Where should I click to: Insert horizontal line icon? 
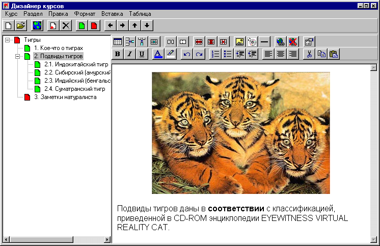coord(264,42)
